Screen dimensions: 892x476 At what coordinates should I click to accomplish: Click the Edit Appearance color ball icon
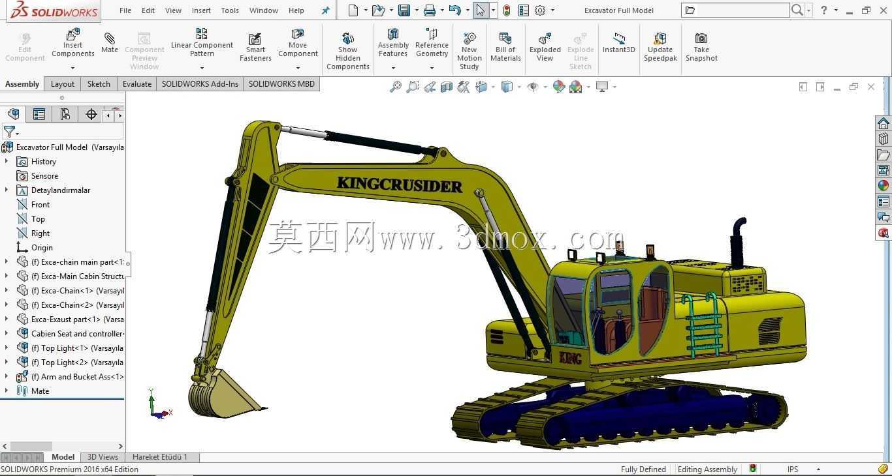pyautogui.click(x=558, y=87)
